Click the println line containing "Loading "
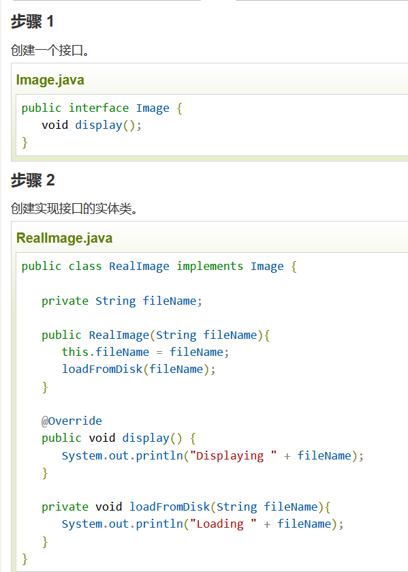 (203, 524)
